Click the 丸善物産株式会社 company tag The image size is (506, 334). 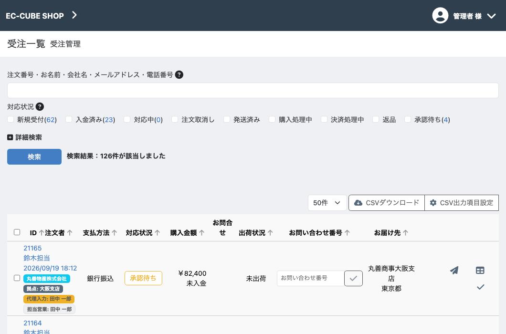tap(47, 279)
